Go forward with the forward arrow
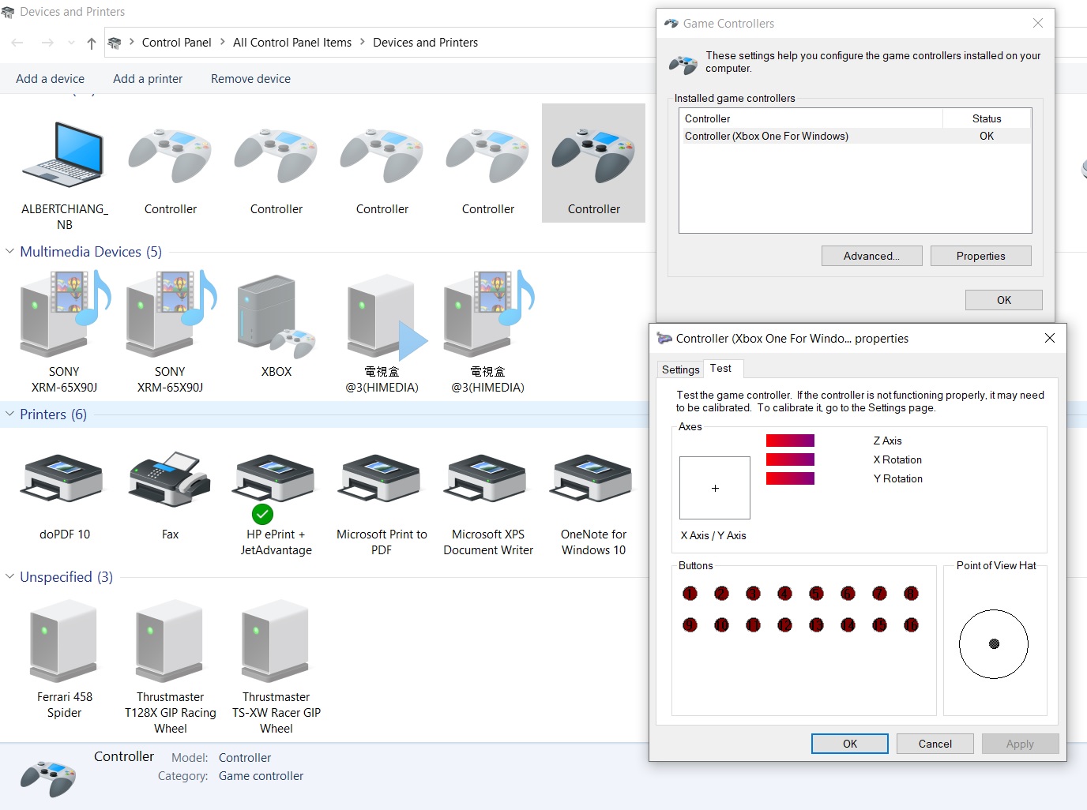 [x=47, y=43]
